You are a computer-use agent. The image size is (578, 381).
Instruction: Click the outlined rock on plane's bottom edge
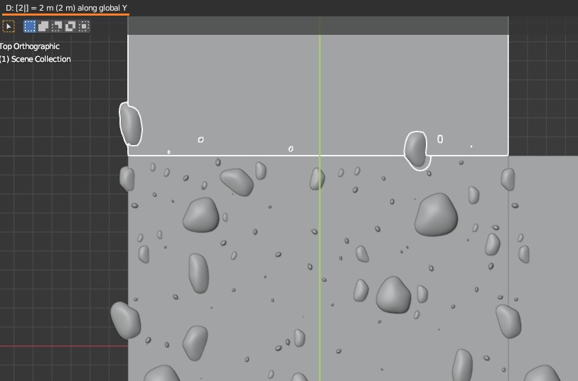[417, 149]
